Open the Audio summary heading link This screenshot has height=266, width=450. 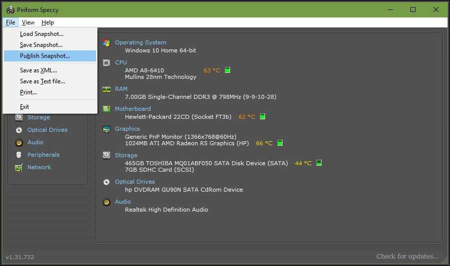(x=123, y=202)
